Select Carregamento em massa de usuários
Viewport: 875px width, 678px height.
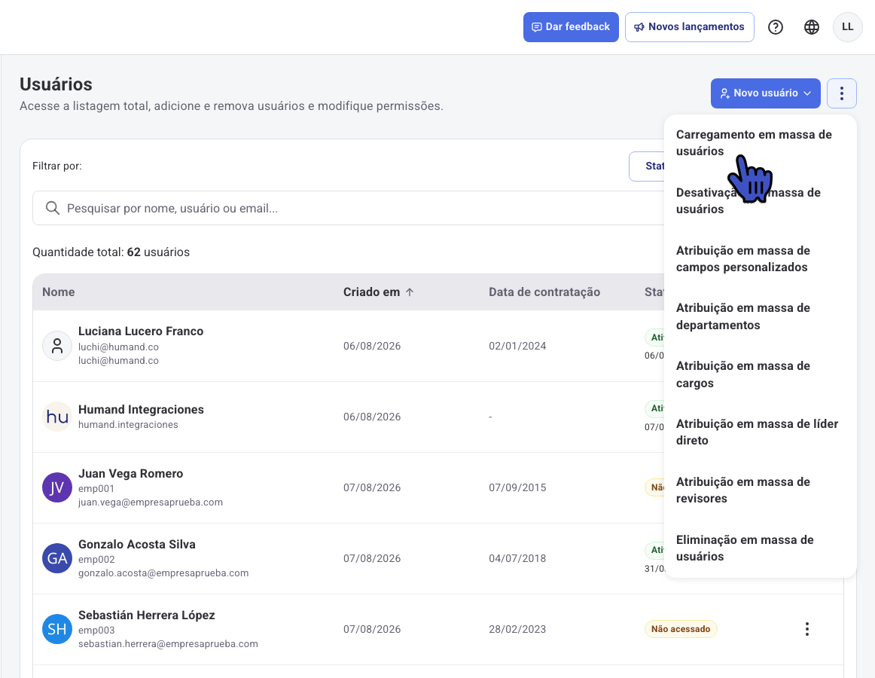(x=760, y=143)
